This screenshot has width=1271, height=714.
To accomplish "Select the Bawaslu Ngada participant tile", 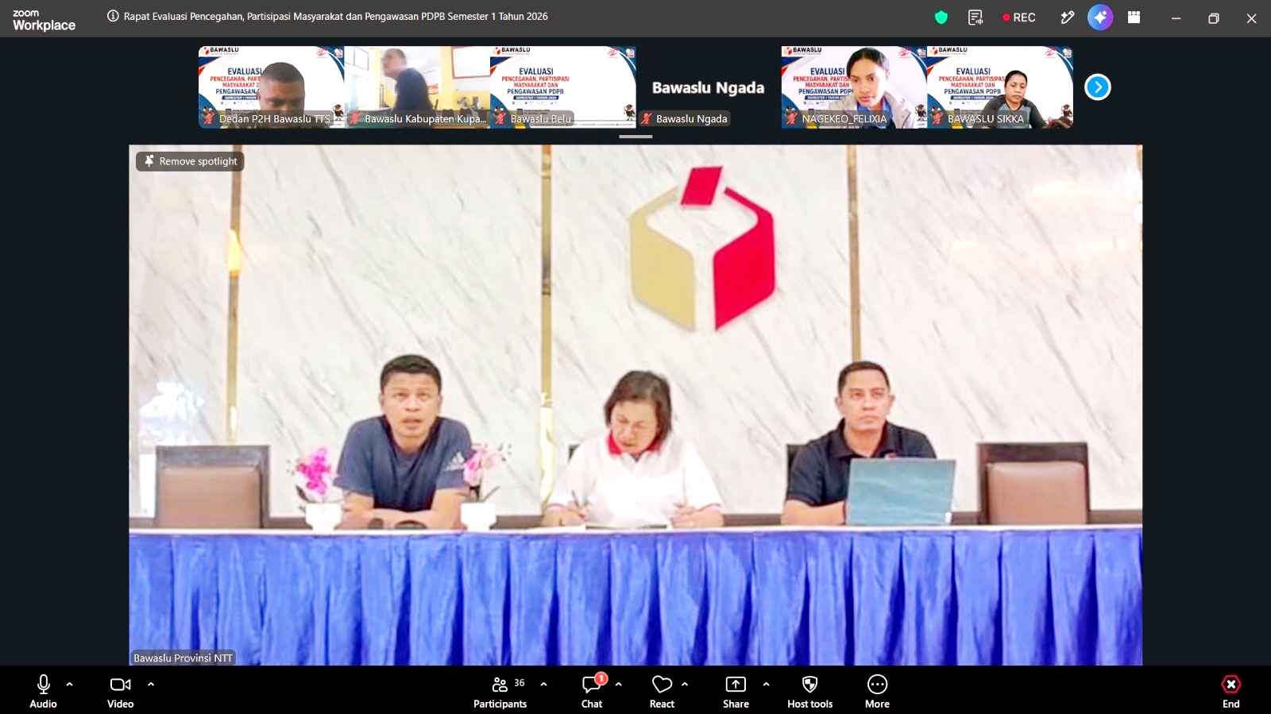I will [709, 87].
